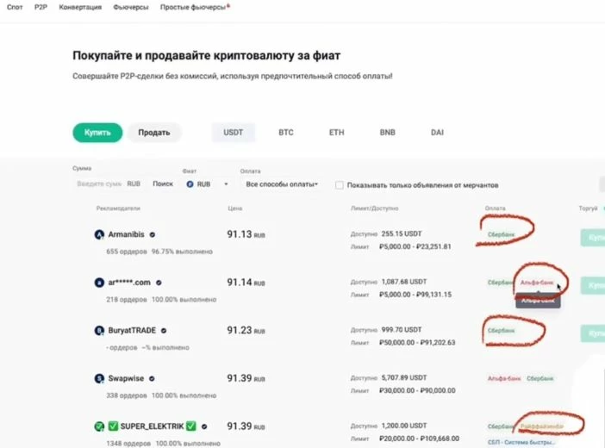This screenshot has height=448, width=605.
Task: Click the Цена column header
Action: (x=235, y=208)
